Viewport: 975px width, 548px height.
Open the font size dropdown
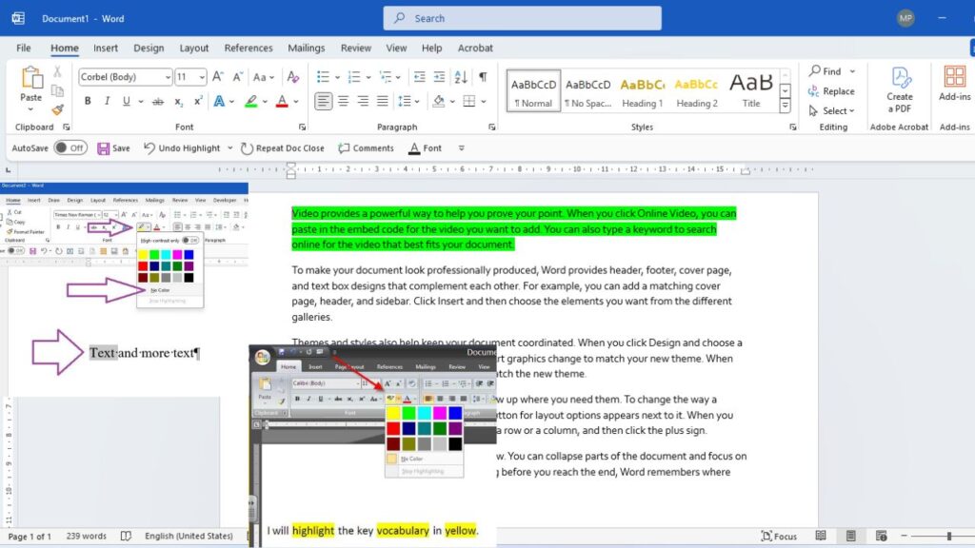[x=202, y=77]
